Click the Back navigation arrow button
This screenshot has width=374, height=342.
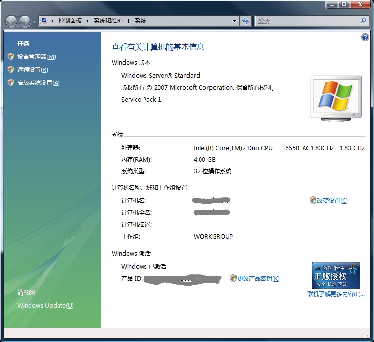[x=11, y=21]
